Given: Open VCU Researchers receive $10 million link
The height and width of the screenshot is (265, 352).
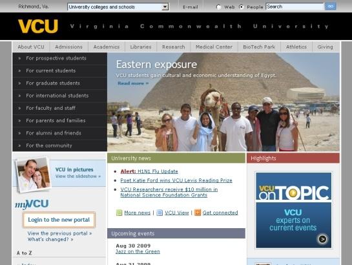Looking at the screenshot, I should pyautogui.click(x=169, y=192).
